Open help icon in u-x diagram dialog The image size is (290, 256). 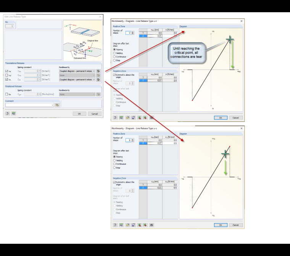tap(115, 118)
